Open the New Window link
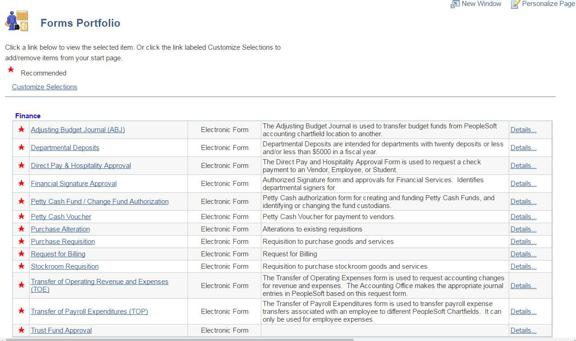576x341 pixels. pyautogui.click(x=481, y=4)
